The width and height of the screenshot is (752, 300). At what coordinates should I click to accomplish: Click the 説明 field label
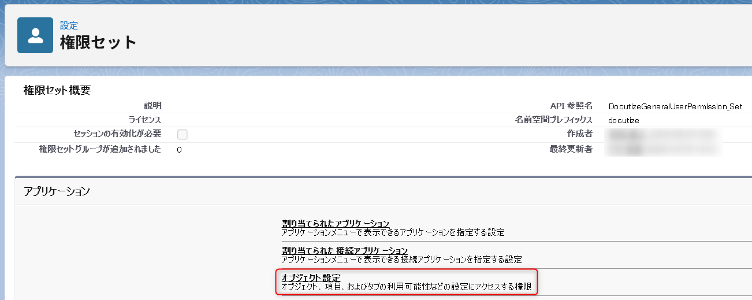pyautogui.click(x=152, y=106)
